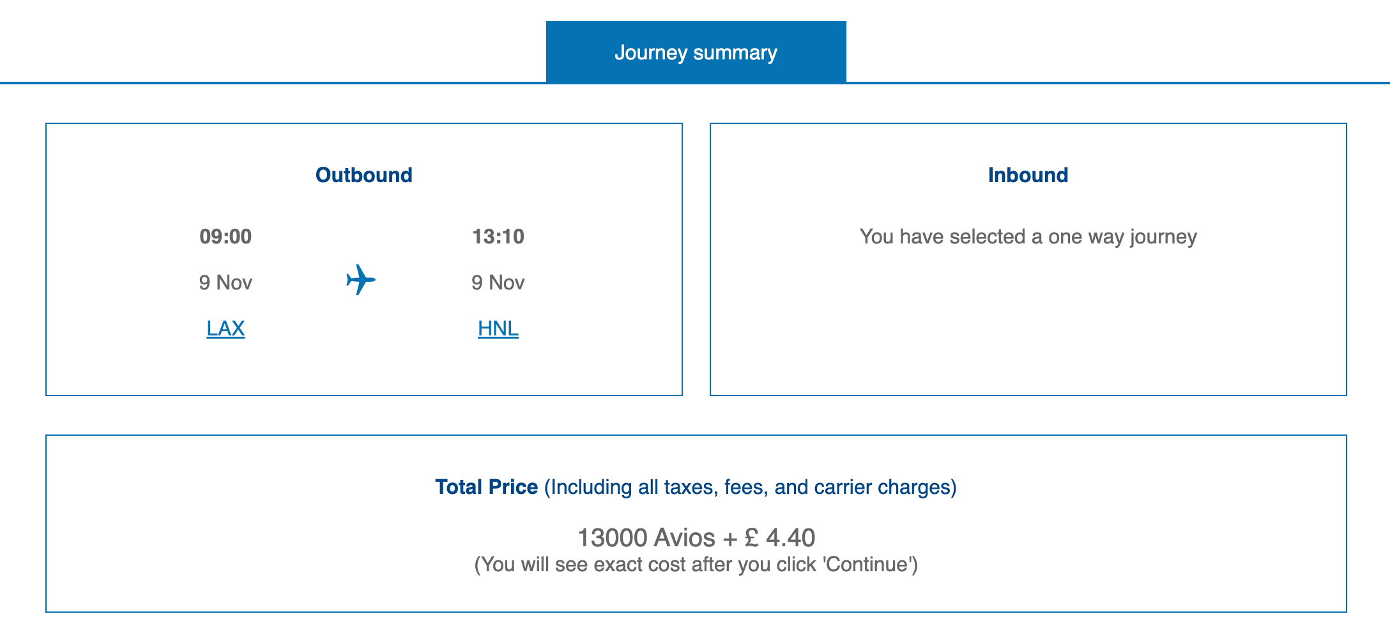Click the plus sign in the total price
This screenshot has height=630, width=1390.
tap(729, 538)
